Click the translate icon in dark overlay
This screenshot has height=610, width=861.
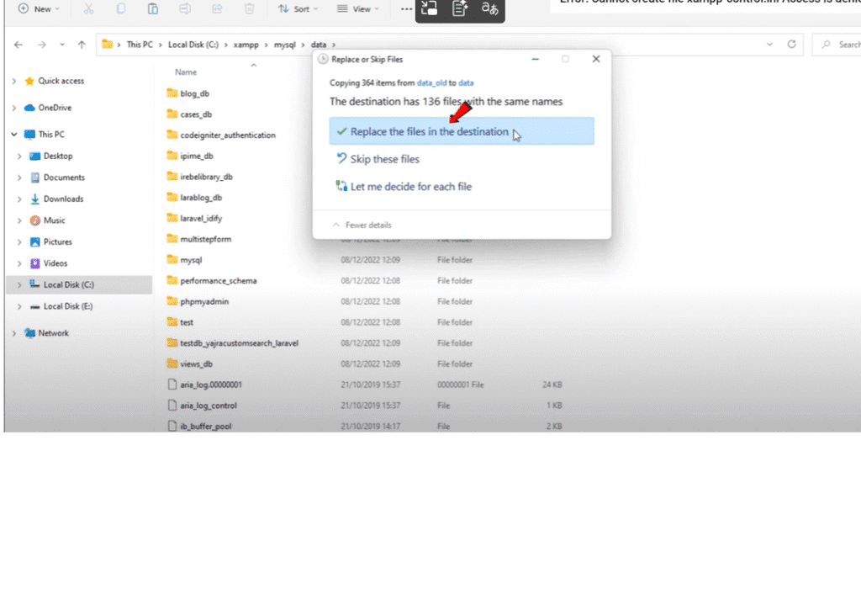tap(489, 8)
